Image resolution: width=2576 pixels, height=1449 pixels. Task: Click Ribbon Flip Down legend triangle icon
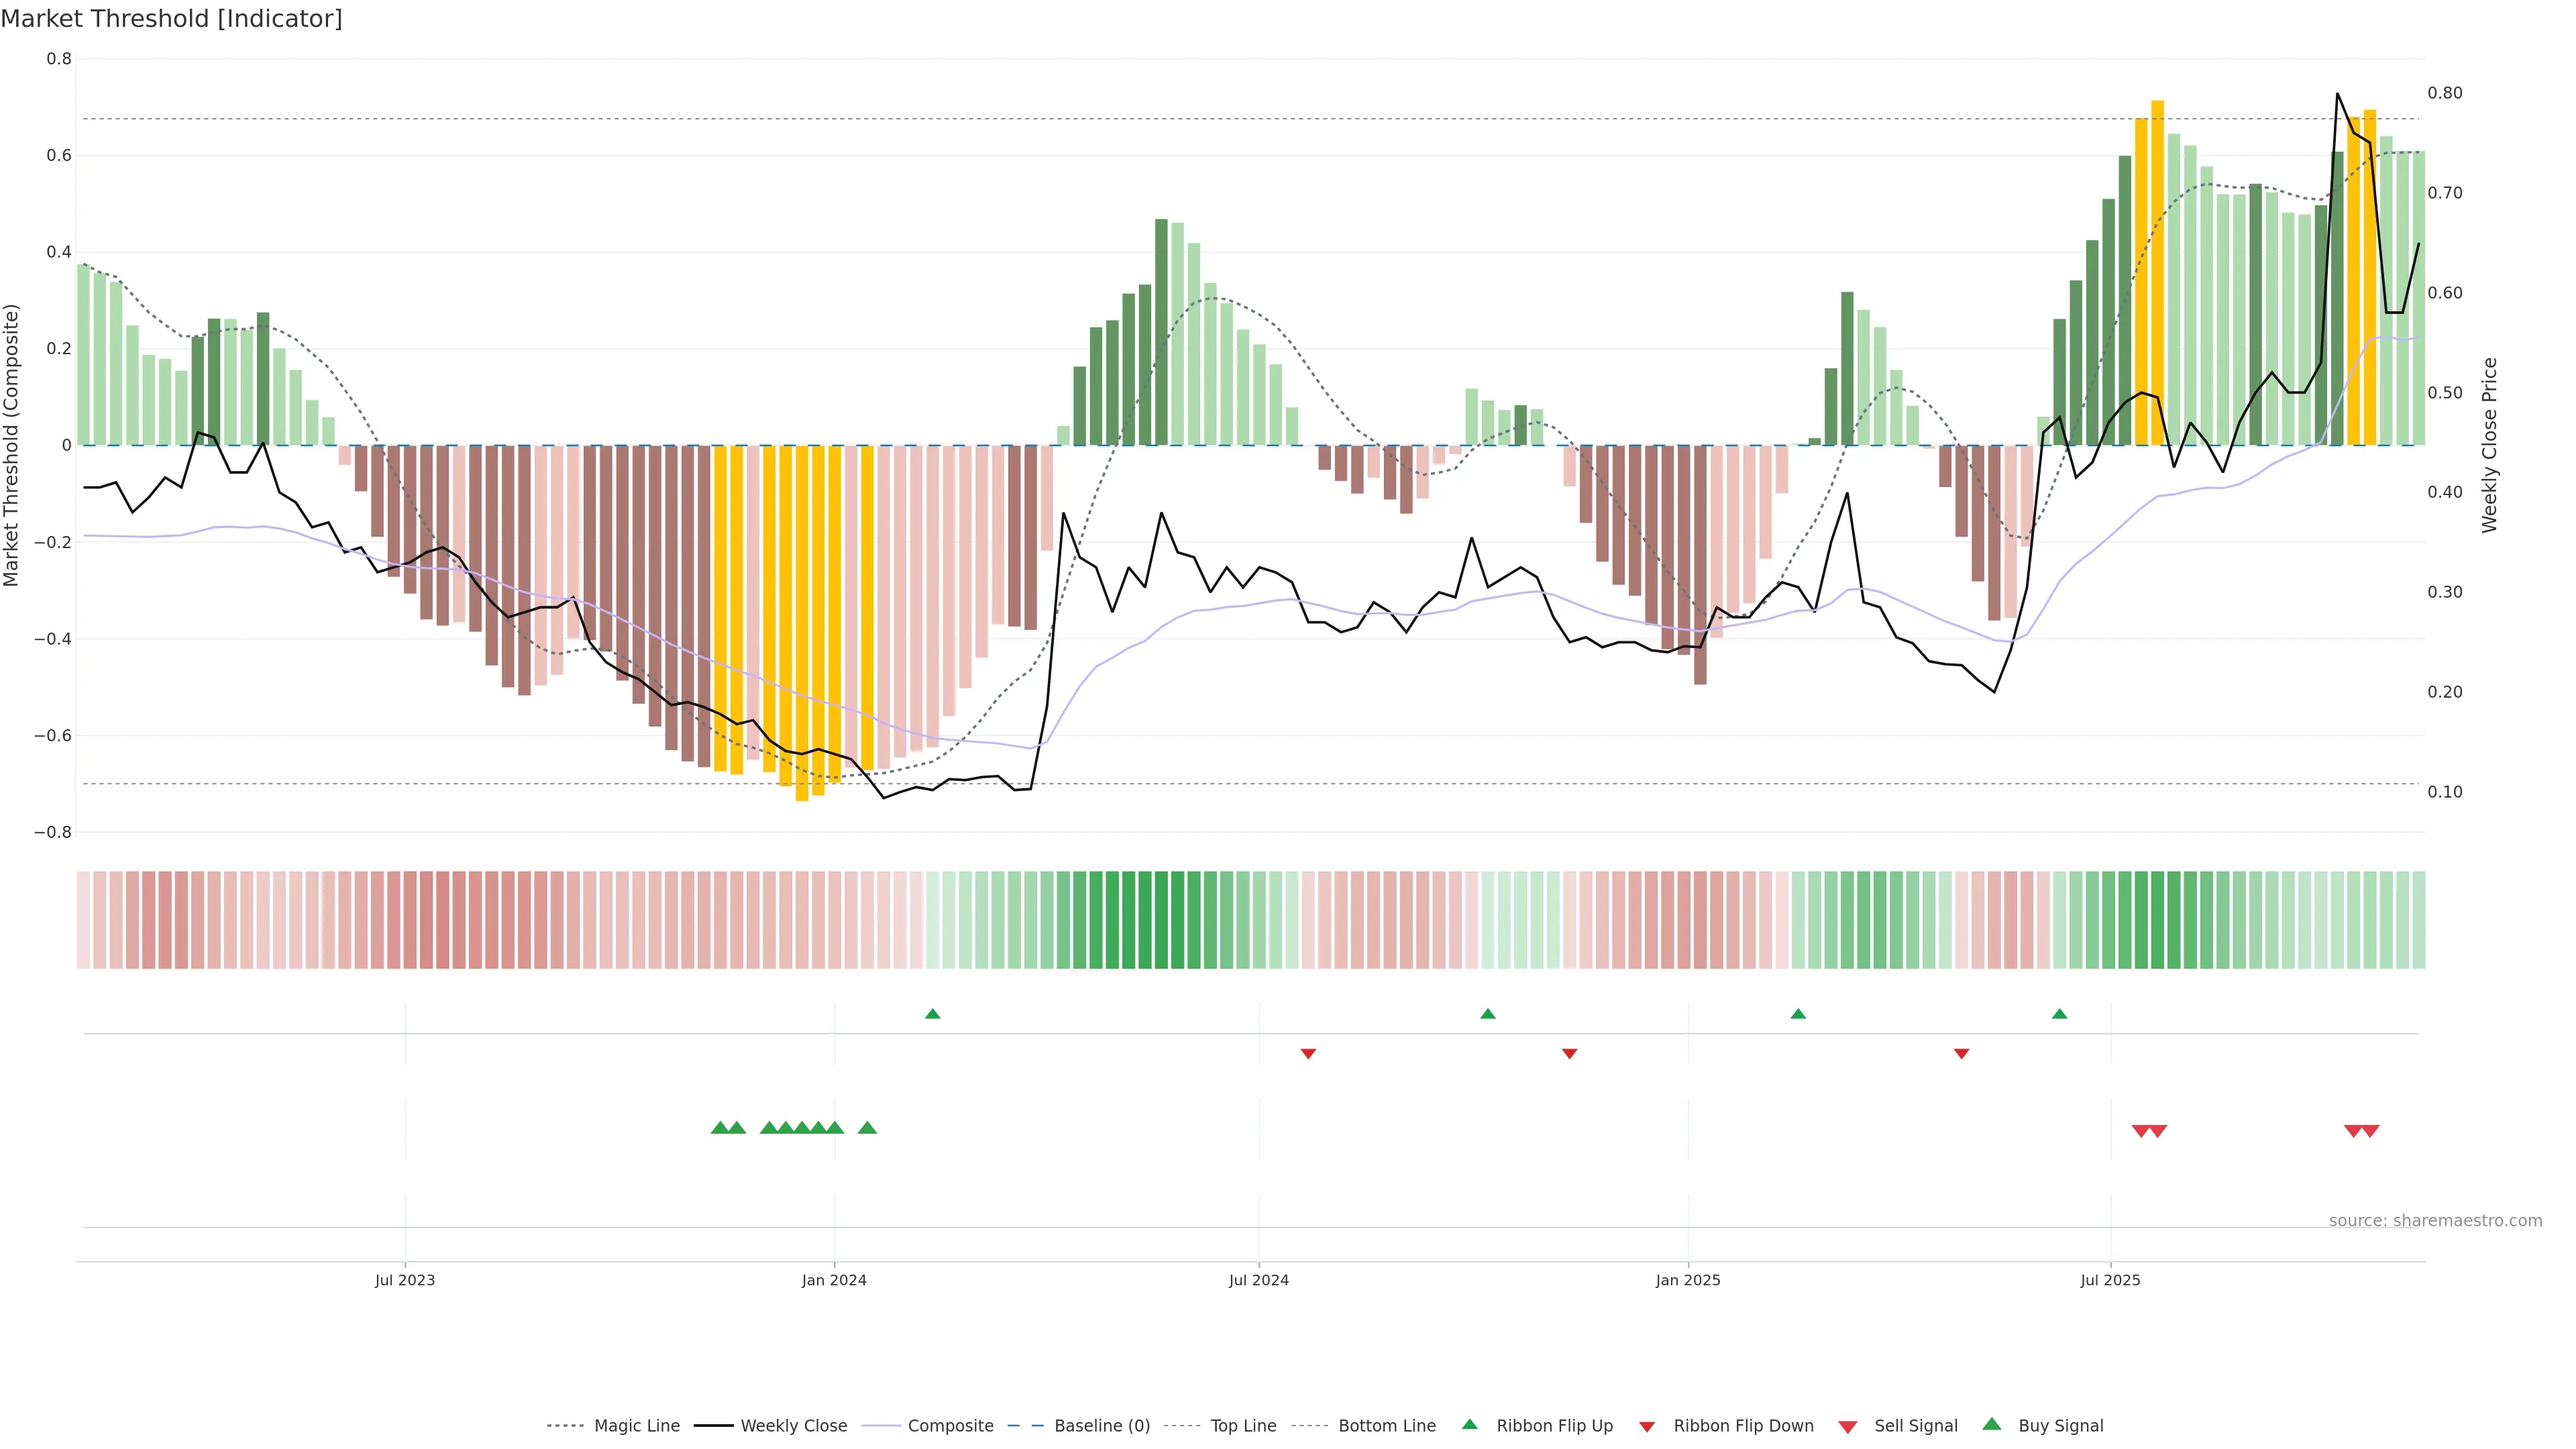(1647, 1427)
